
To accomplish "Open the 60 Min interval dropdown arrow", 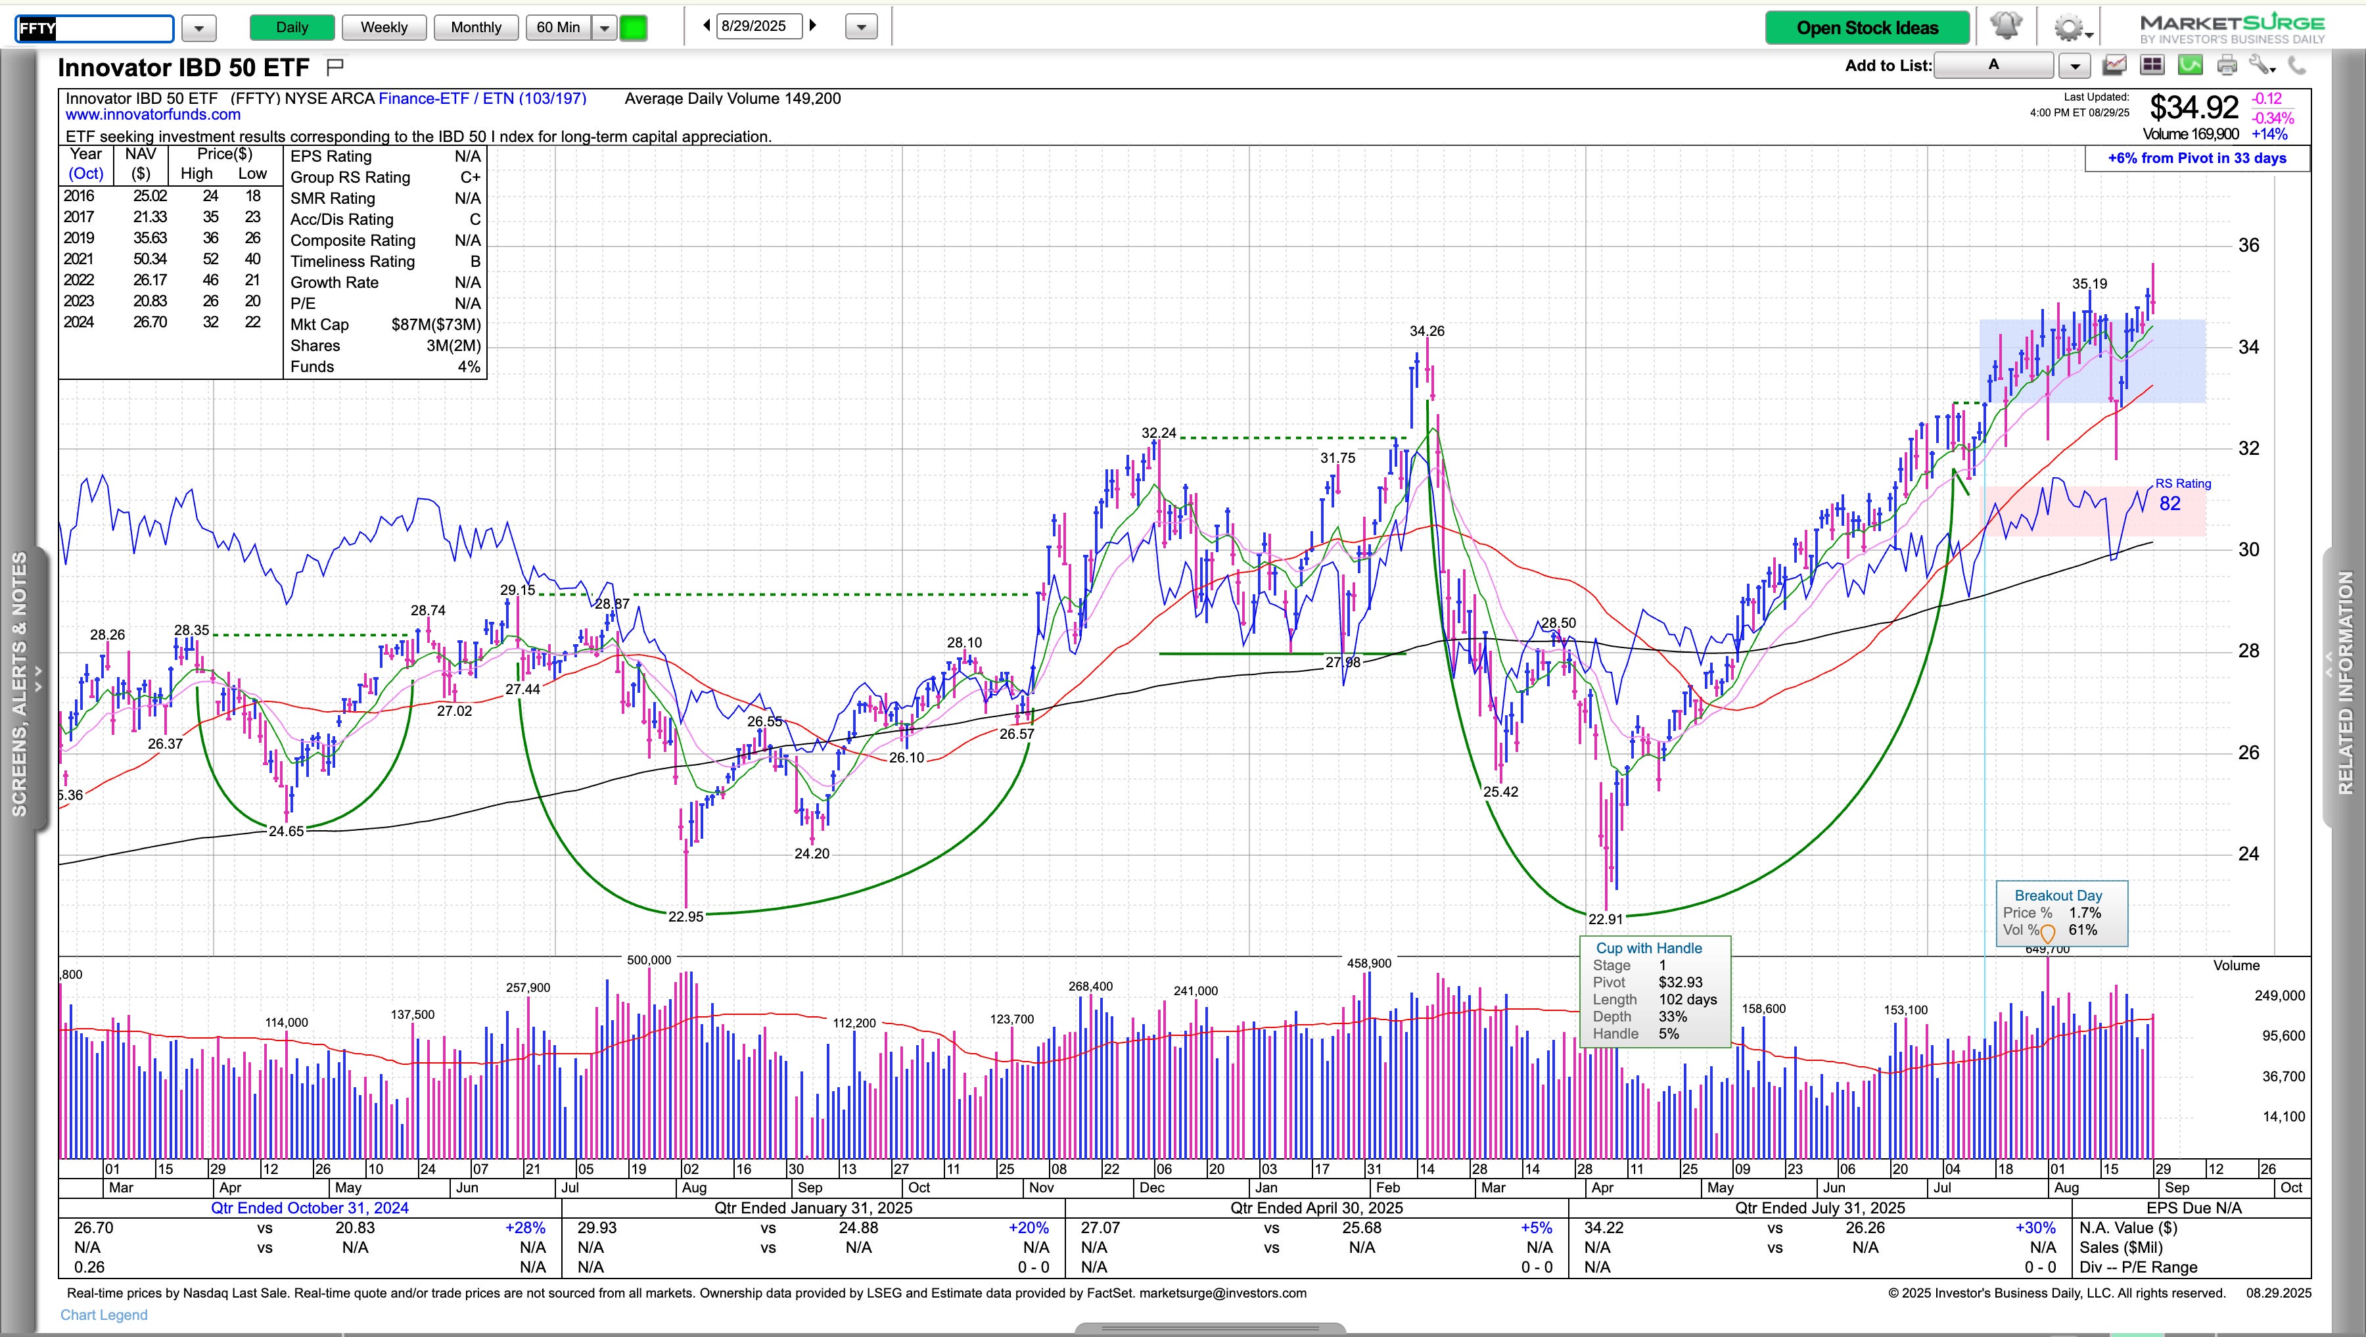I will click(x=605, y=28).
